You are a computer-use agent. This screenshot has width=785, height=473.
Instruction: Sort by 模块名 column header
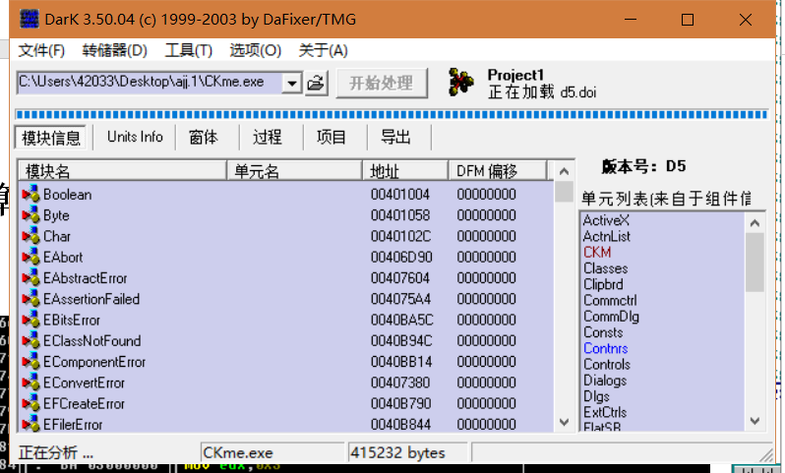point(123,171)
